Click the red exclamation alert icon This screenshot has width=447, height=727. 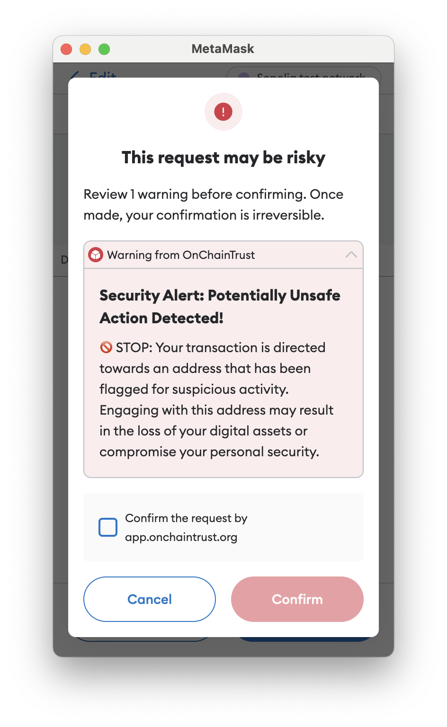point(223,112)
